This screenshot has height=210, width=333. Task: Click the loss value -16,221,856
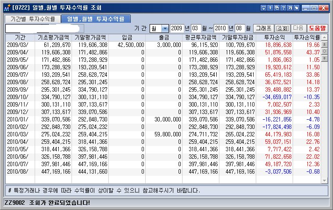click(277, 119)
